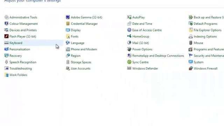This screenshot has width=224, height=126.
Task: Open the Administrative Tools link
Action: [x=23, y=17]
